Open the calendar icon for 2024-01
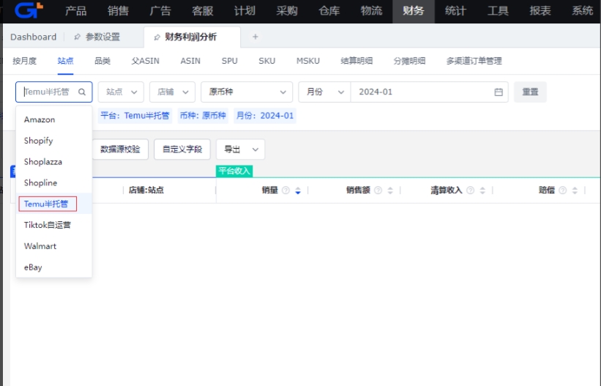The height and width of the screenshot is (386, 601). [x=499, y=92]
